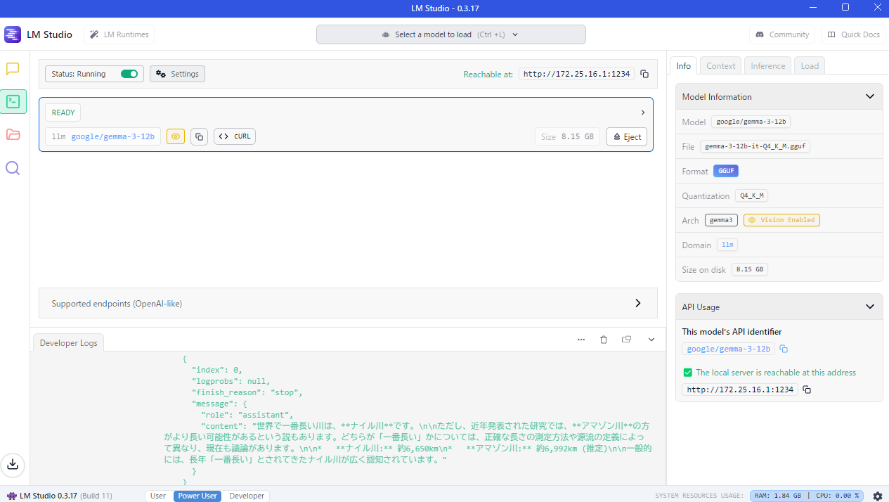Open server Settings button
Screen dimensions: 889x502
pyautogui.click(x=177, y=74)
